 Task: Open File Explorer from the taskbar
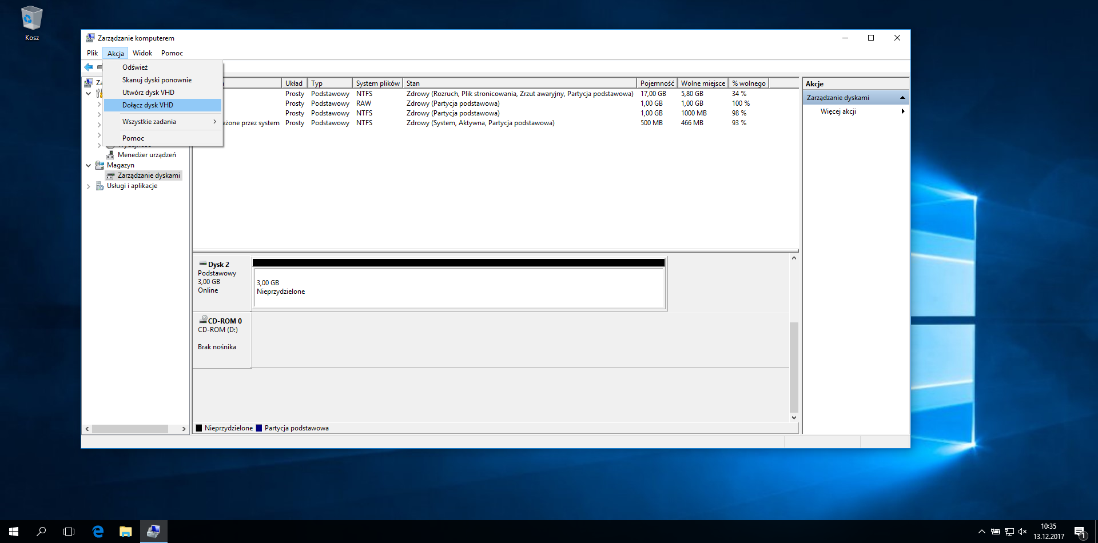pyautogui.click(x=126, y=532)
